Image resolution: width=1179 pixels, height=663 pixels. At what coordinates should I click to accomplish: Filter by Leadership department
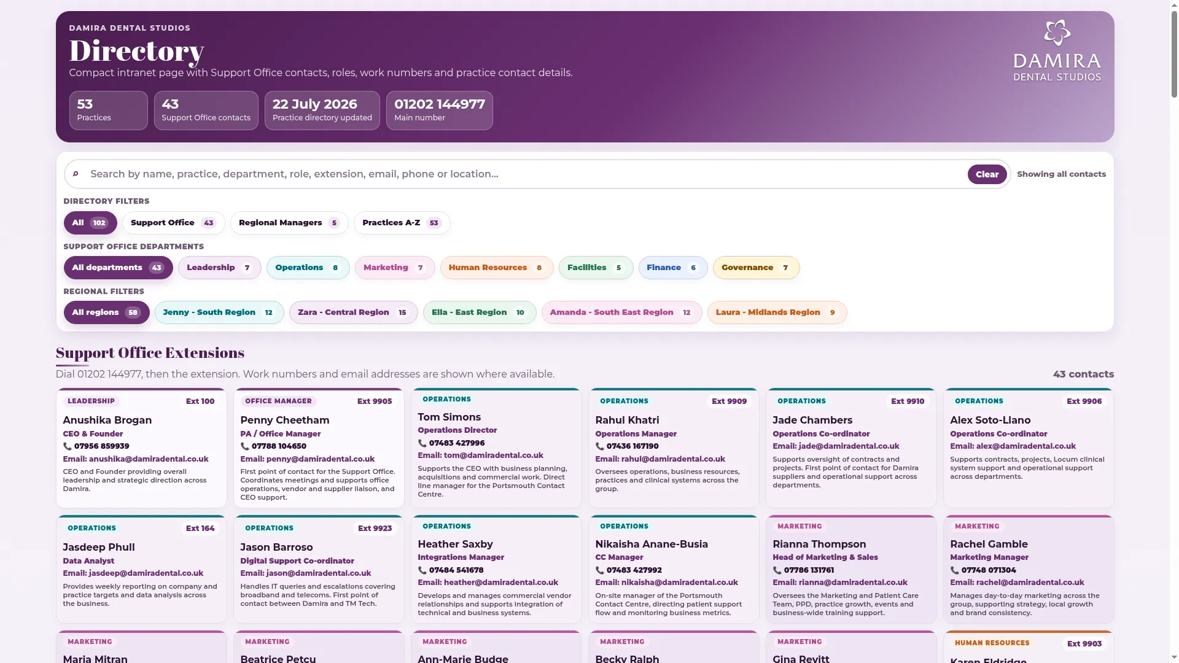pyautogui.click(x=220, y=268)
